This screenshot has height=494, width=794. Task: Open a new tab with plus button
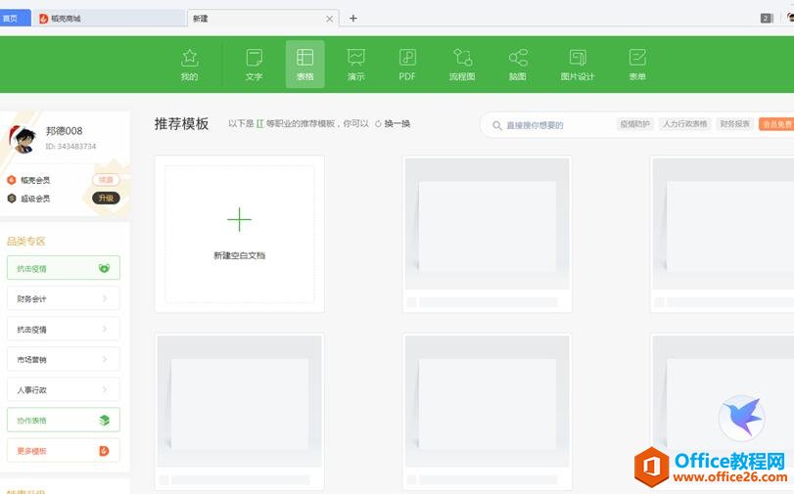[x=353, y=18]
